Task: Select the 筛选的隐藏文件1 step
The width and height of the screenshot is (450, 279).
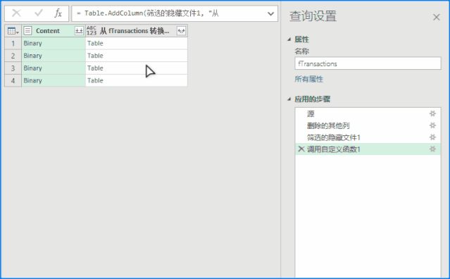Action: [368, 137]
